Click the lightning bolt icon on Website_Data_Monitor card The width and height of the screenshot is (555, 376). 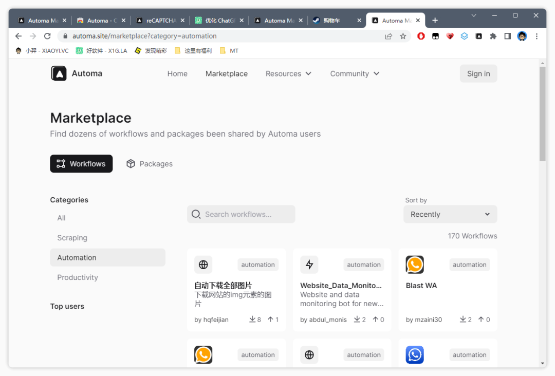click(x=309, y=265)
